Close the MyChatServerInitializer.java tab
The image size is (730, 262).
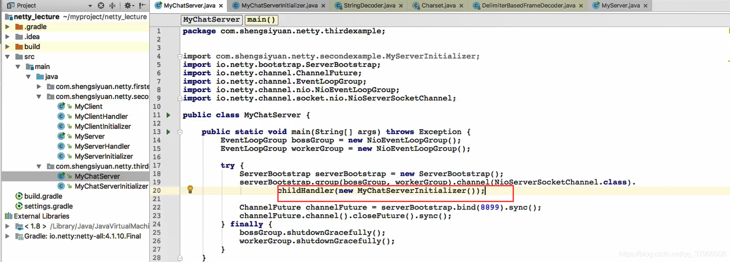323,6
